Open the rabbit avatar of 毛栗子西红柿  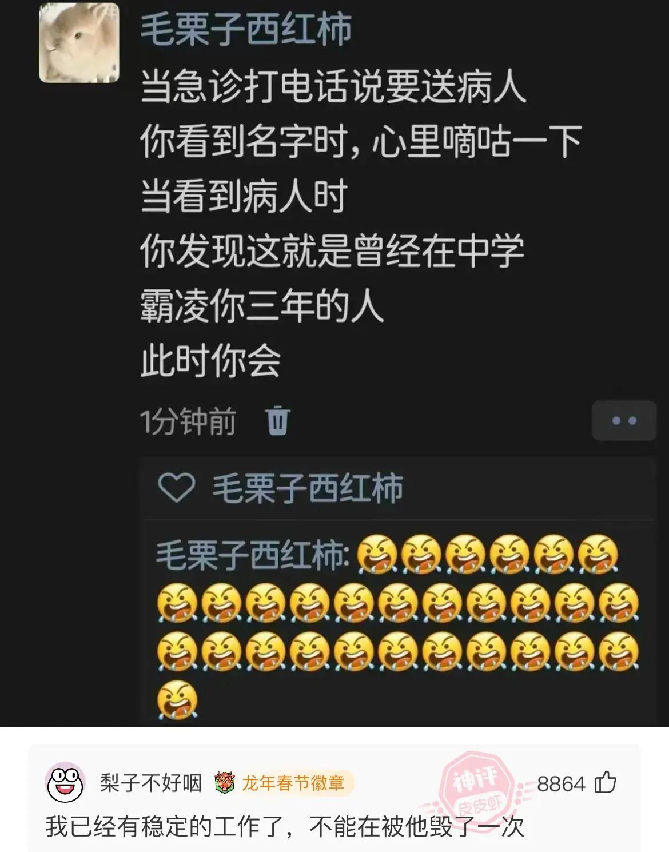point(79,43)
